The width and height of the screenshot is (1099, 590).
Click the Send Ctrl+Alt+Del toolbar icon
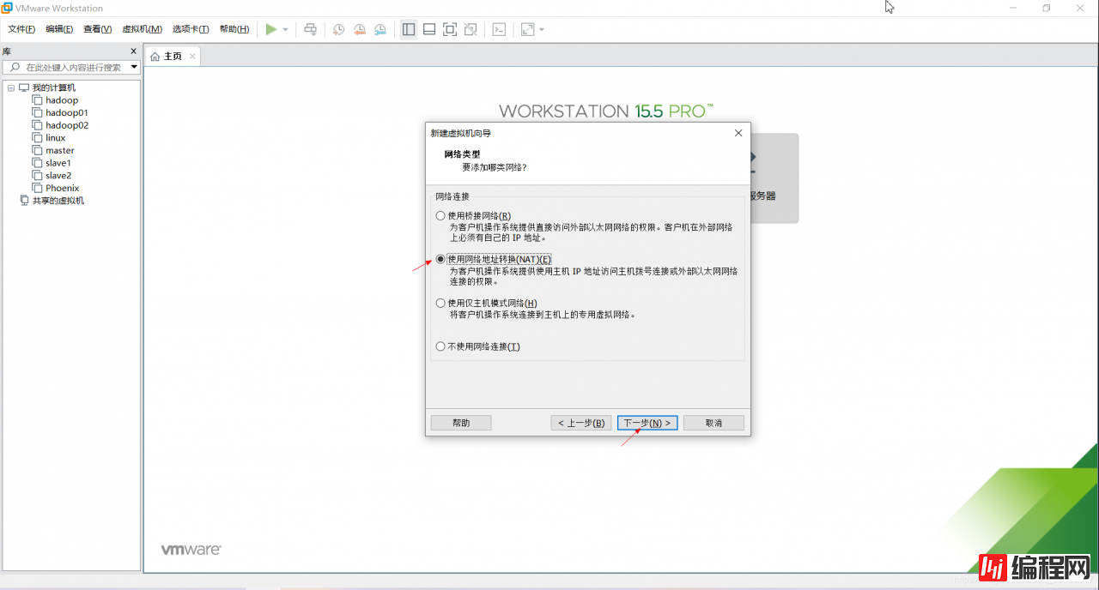pyautogui.click(x=311, y=29)
